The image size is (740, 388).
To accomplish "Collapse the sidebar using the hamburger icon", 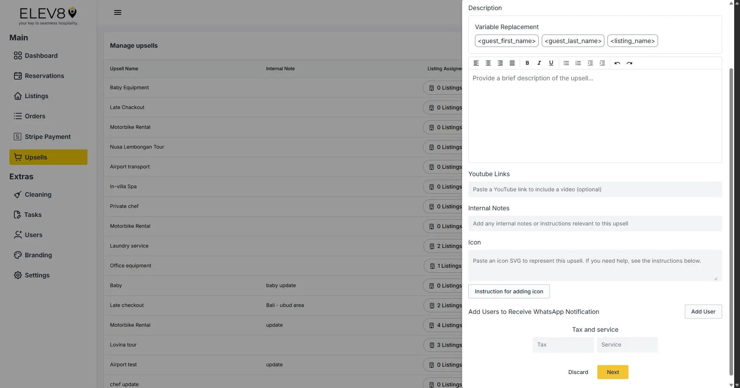I will point(117,12).
